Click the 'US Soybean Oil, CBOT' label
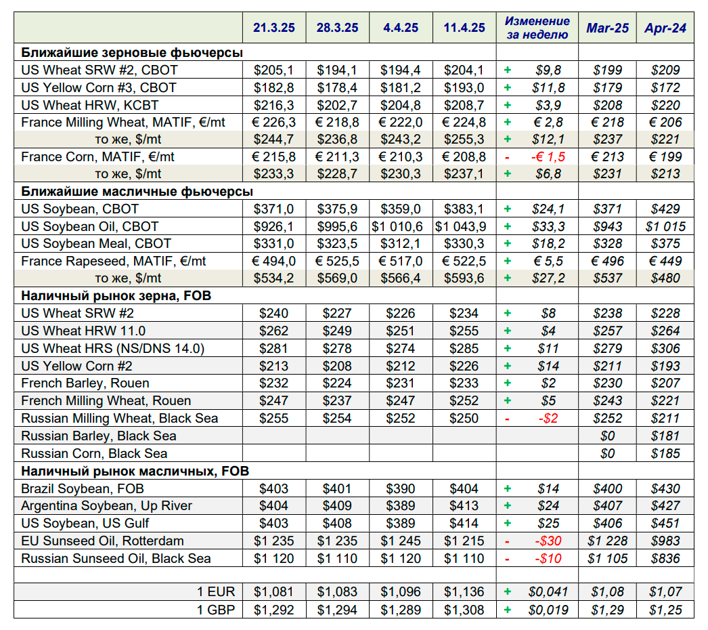Viewport: 708px width, 630px height. (x=90, y=226)
